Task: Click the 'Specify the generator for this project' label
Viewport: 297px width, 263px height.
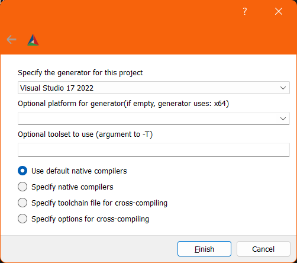Action: click(x=80, y=73)
